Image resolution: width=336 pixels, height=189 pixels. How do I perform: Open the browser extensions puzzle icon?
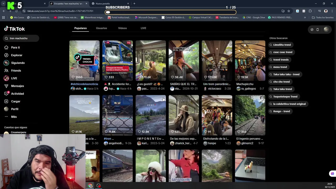pyautogui.click(x=310, y=11)
